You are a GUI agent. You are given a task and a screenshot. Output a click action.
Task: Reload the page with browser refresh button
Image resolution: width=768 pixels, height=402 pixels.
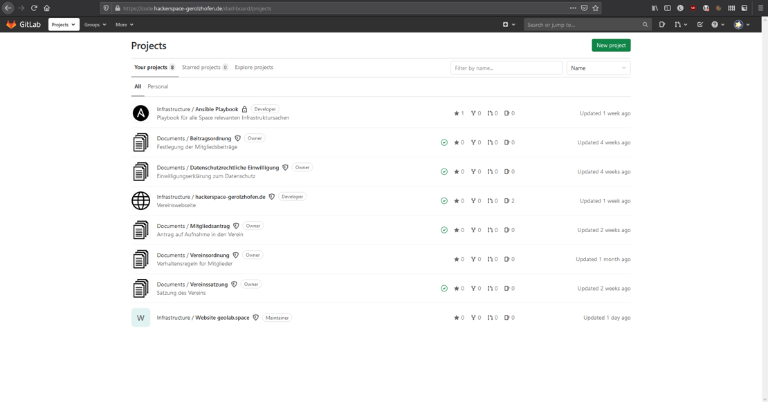coord(34,8)
